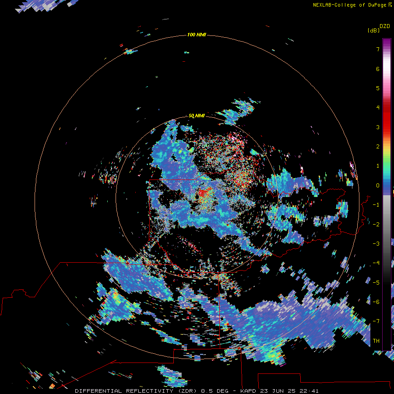Click the 3 tick label on scale
This screenshot has width=394, height=394.
pyautogui.click(x=378, y=127)
